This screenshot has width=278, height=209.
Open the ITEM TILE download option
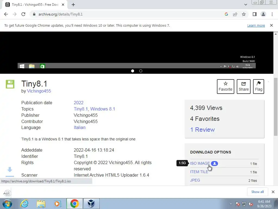point(199,172)
